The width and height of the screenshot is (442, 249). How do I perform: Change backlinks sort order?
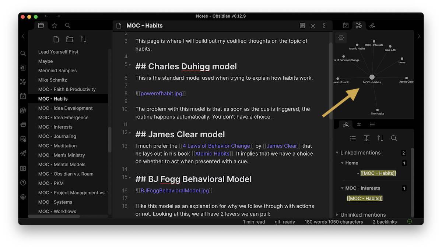pos(380,138)
